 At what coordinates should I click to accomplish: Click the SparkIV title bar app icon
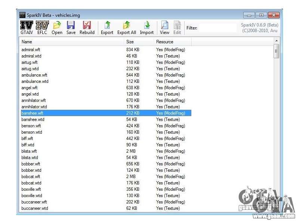coord(22,15)
